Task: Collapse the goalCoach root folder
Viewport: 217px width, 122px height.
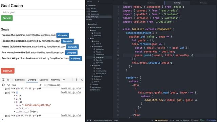Action: [87, 24]
